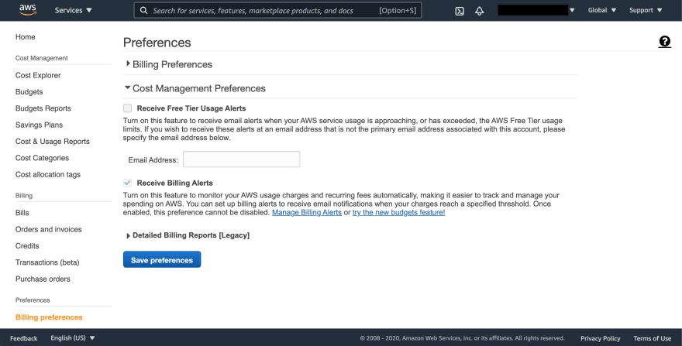Open the Terms of Use link
682x346 pixels.
pyautogui.click(x=652, y=338)
